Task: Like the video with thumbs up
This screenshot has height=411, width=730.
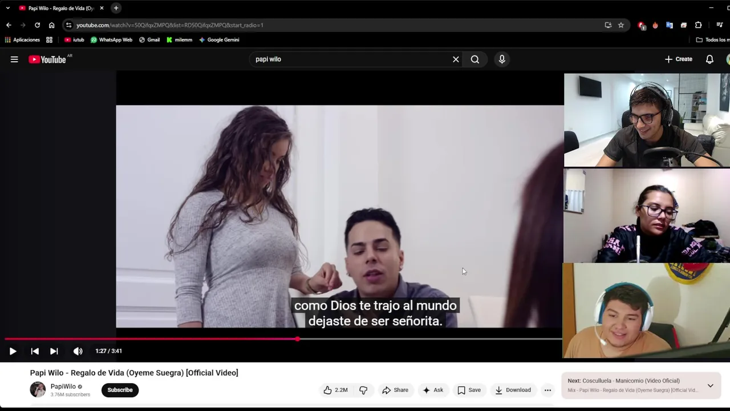Action: click(336, 390)
